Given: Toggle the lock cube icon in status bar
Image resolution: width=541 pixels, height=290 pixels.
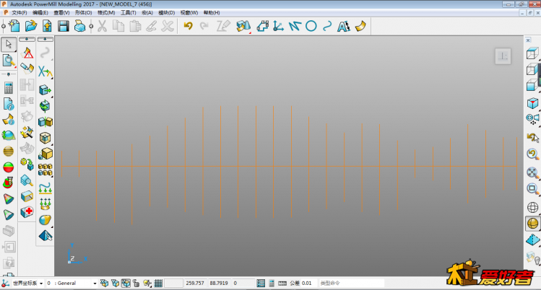Looking at the screenshot, I should [137, 283].
